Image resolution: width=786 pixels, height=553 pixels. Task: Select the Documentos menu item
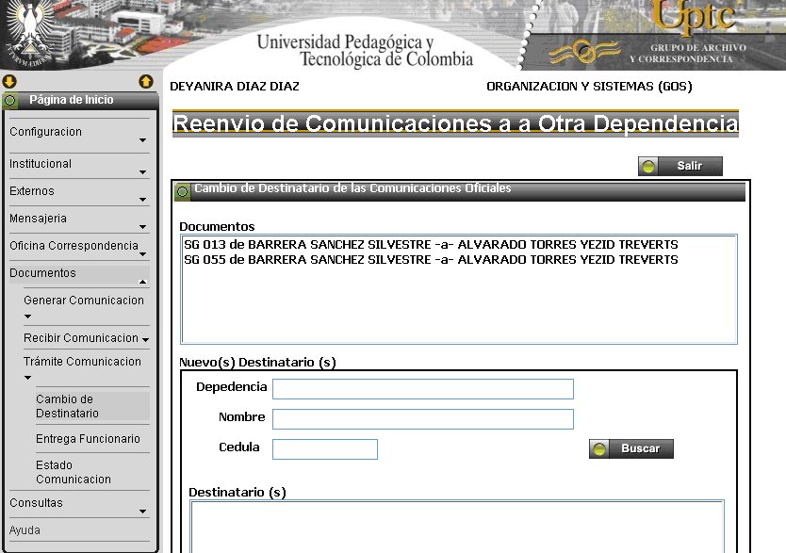pyautogui.click(x=42, y=273)
